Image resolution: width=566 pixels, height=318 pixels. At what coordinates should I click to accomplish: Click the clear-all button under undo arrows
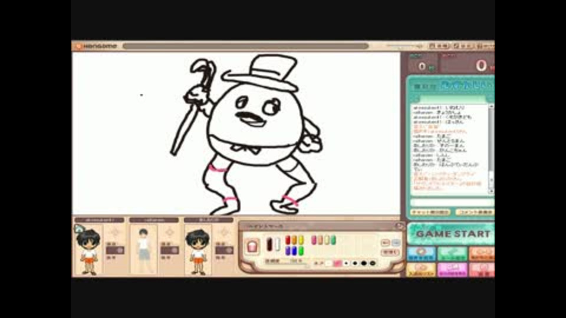point(390,253)
